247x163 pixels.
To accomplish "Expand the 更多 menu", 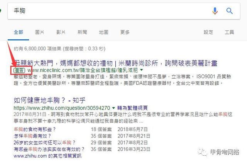I will coord(125,32).
